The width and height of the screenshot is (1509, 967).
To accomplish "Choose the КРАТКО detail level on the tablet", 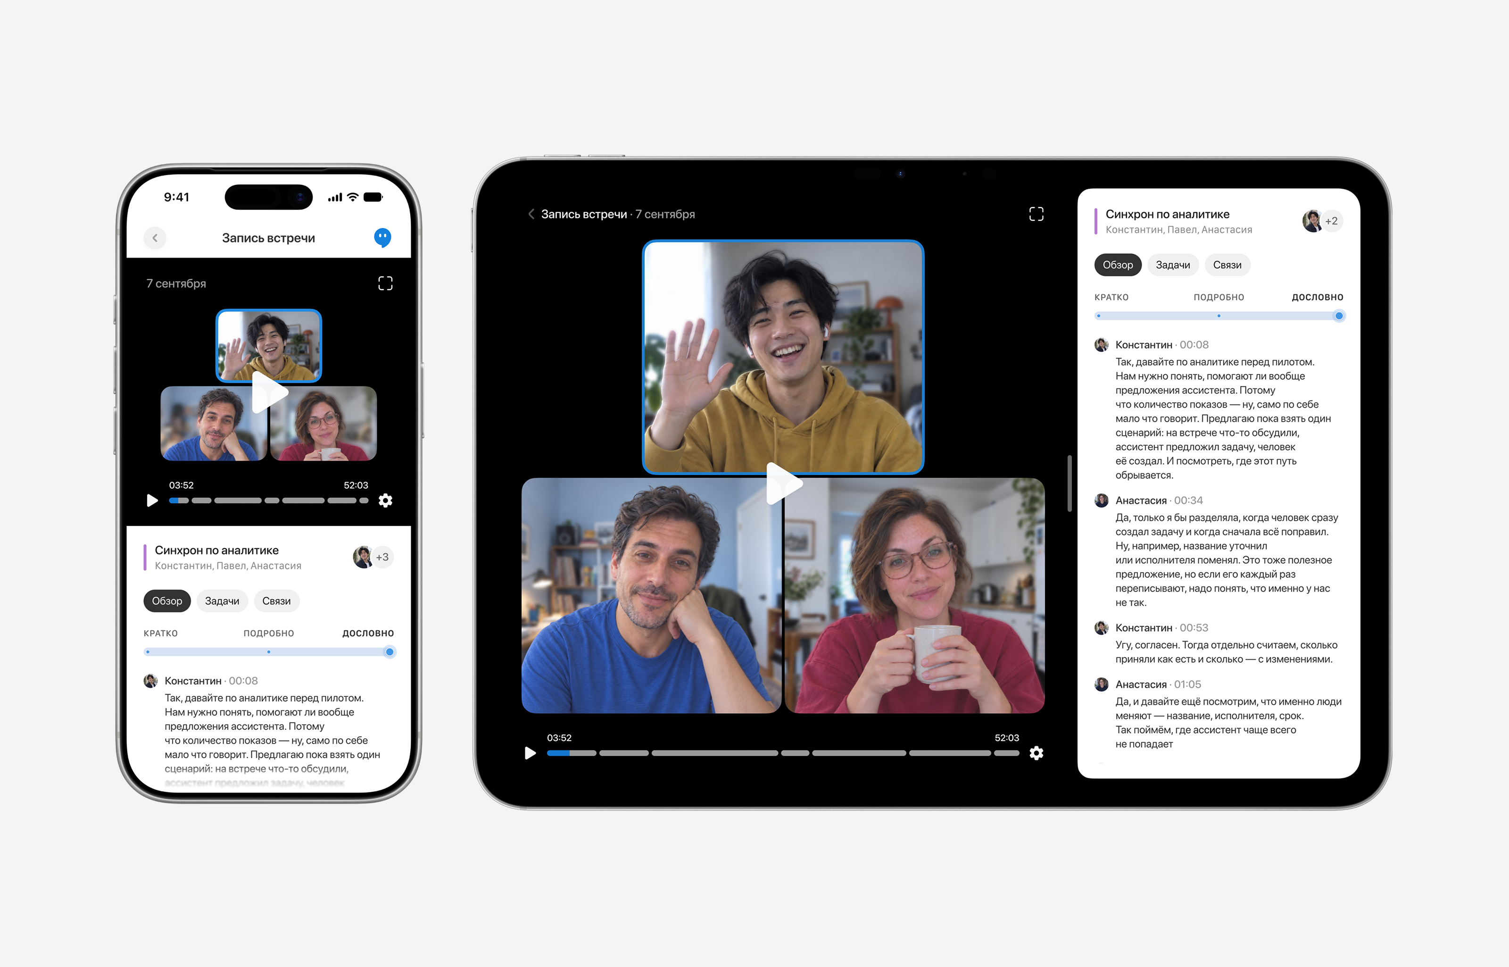I will [x=1111, y=297].
